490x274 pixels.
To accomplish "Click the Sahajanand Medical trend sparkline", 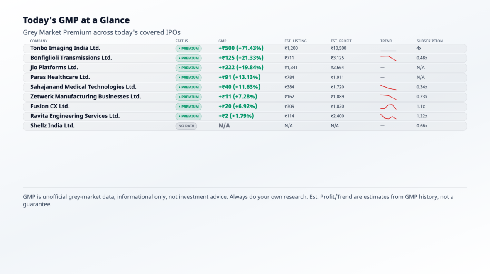I will pyautogui.click(x=388, y=88).
